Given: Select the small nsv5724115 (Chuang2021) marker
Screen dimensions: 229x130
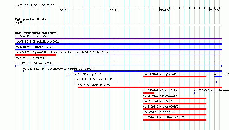Looking at the screenshot, I should 66,77.
